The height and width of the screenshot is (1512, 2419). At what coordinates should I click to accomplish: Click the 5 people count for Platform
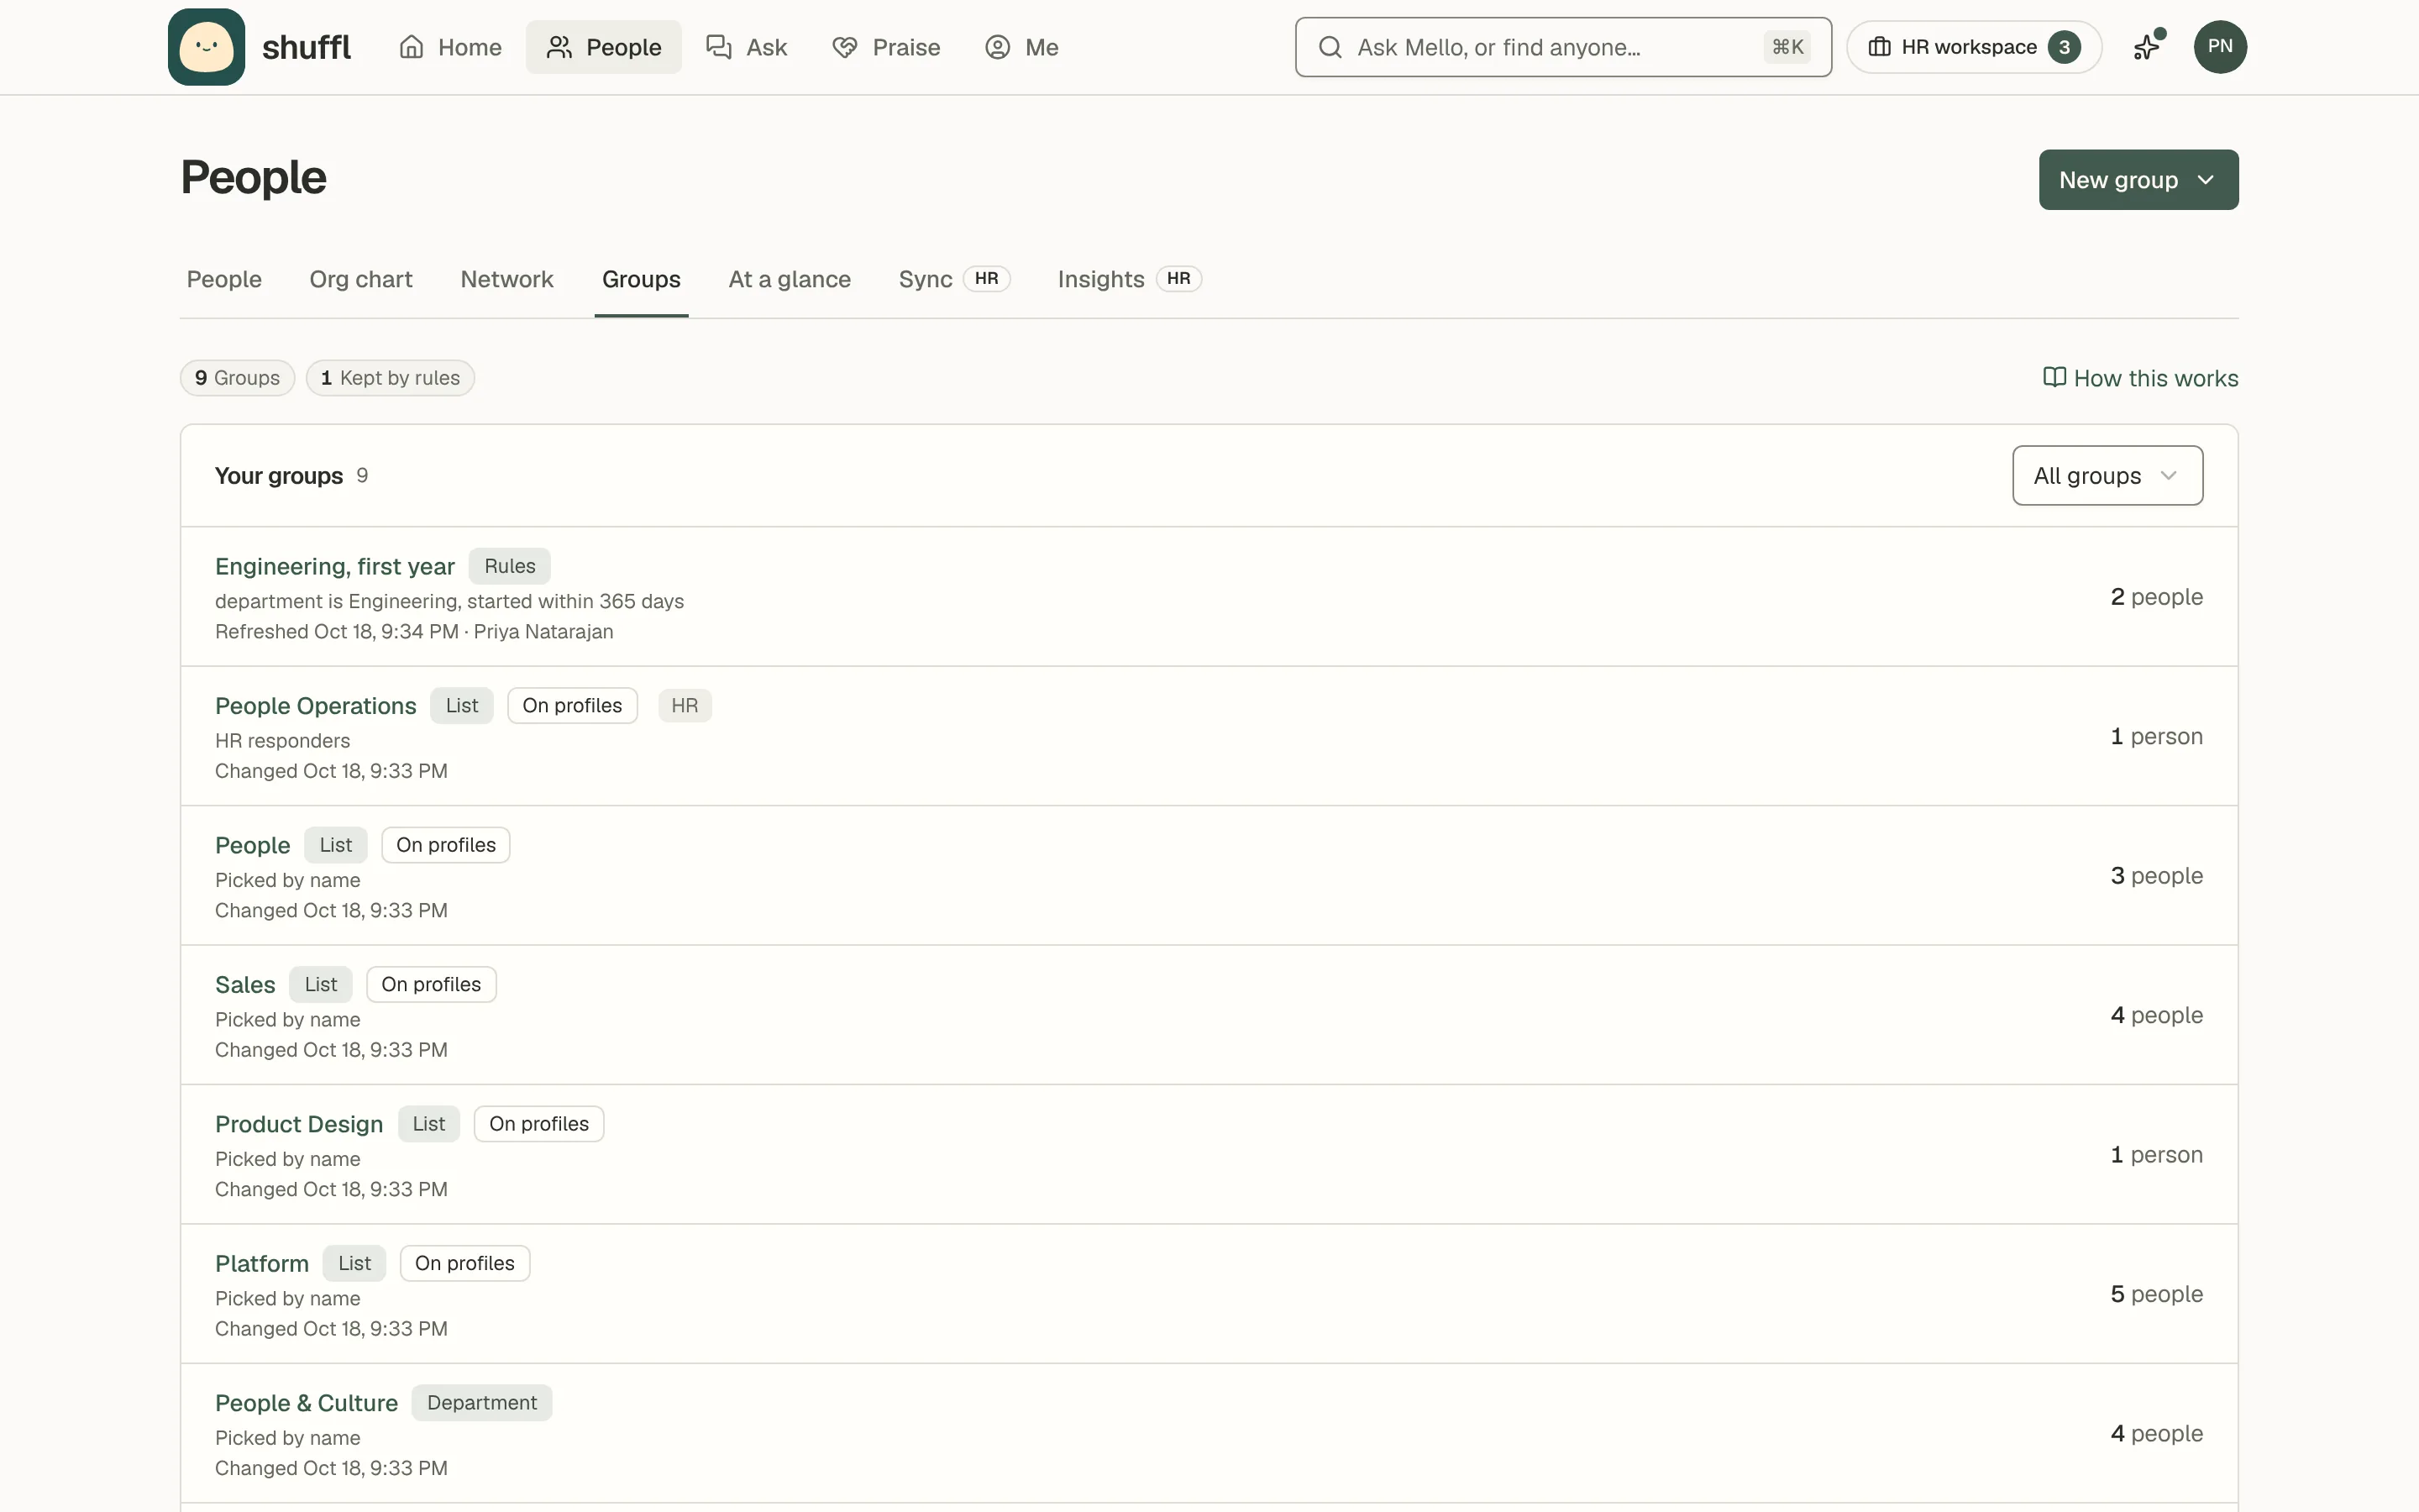pos(2156,1294)
